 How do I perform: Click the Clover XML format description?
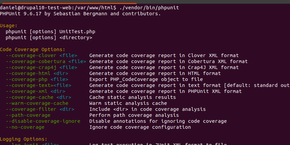tap(164, 55)
